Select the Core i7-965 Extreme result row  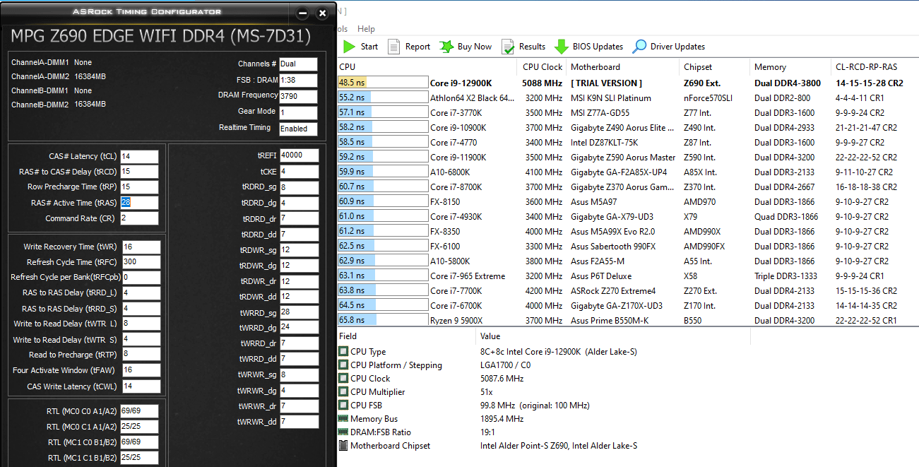[x=628, y=276]
